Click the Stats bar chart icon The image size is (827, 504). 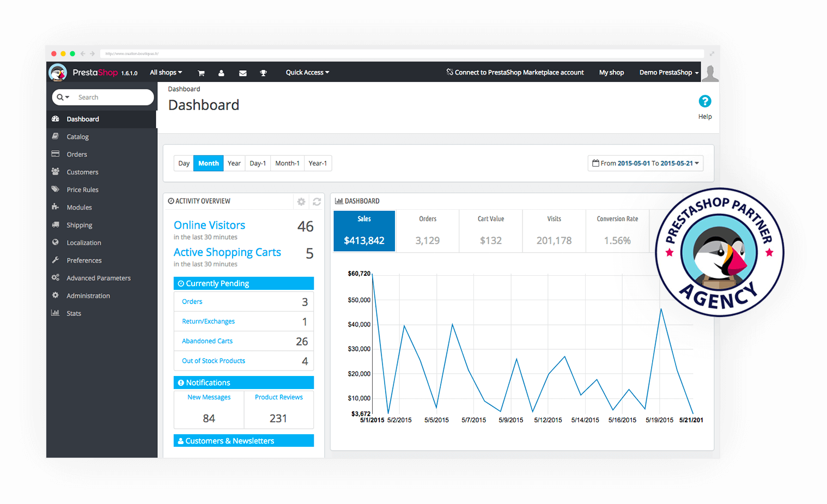55,313
